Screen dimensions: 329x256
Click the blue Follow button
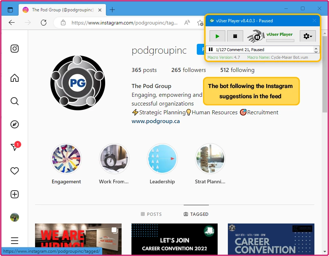tap(200, 49)
